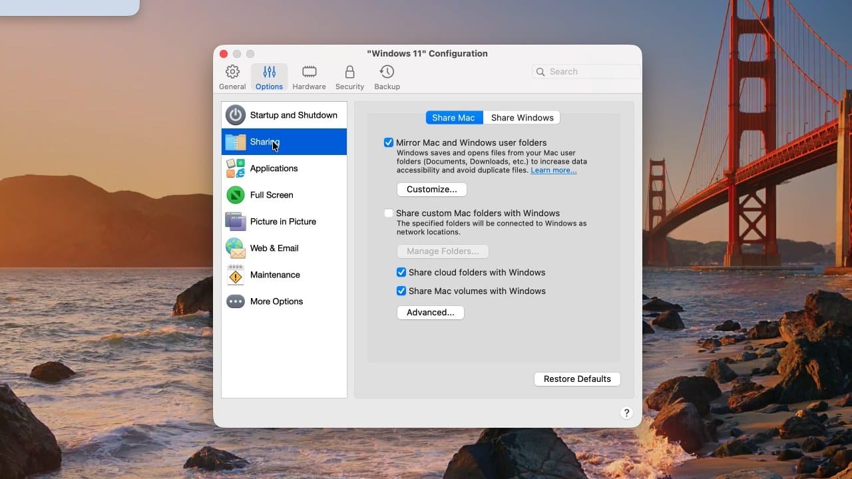This screenshot has width=852, height=479.
Task: Click the More Options ellipsis icon
Action: coord(236,301)
